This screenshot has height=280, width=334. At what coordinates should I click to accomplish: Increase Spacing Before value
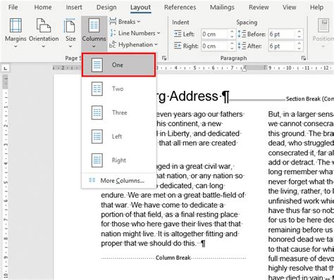(x=299, y=32)
